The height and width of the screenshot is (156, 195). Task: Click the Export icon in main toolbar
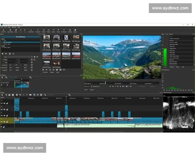[x=75, y=31]
